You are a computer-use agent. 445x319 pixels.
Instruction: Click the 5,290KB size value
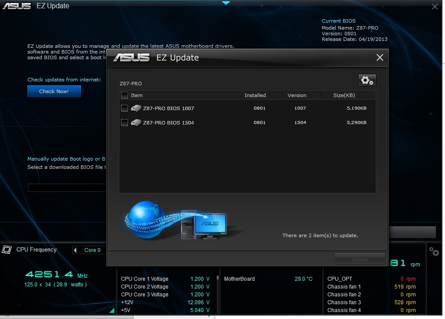click(x=357, y=122)
